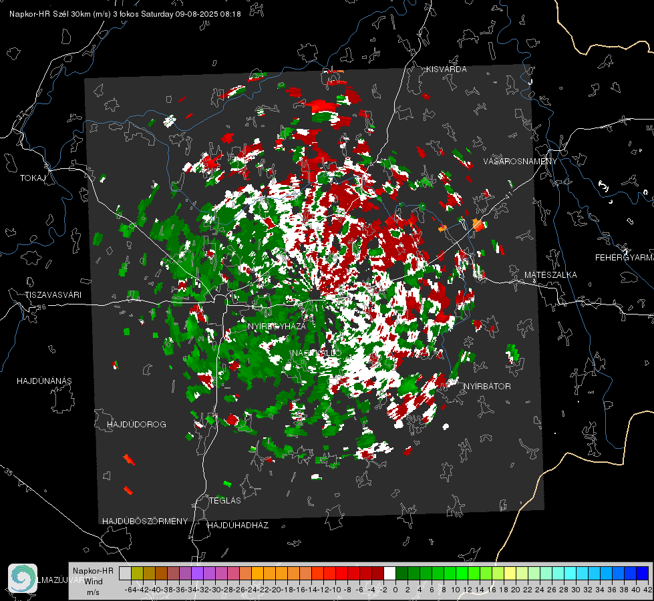Click the MÁTÉSZALKA town label
Viewport: 654px width, 601px height.
click(x=550, y=275)
